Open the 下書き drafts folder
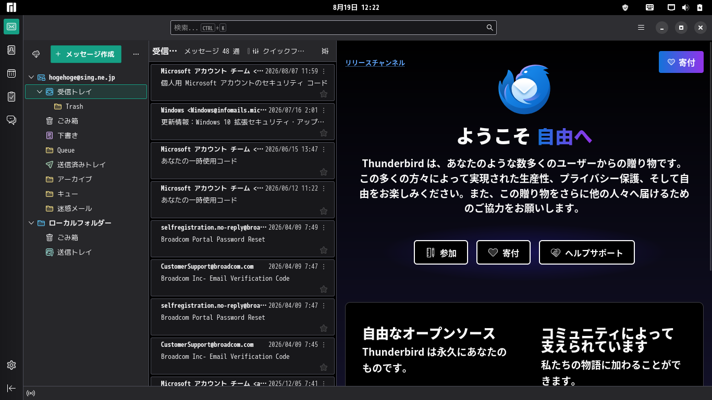 [86, 135]
